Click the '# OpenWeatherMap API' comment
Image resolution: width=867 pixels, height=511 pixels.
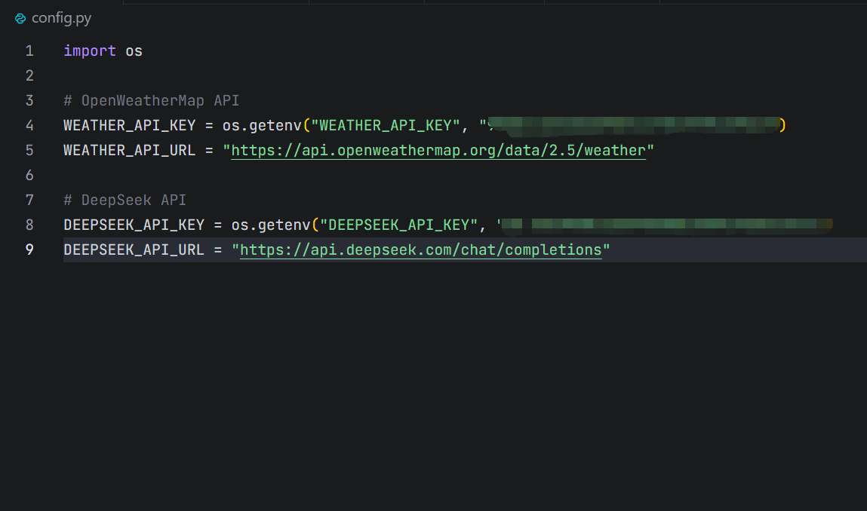coord(152,100)
